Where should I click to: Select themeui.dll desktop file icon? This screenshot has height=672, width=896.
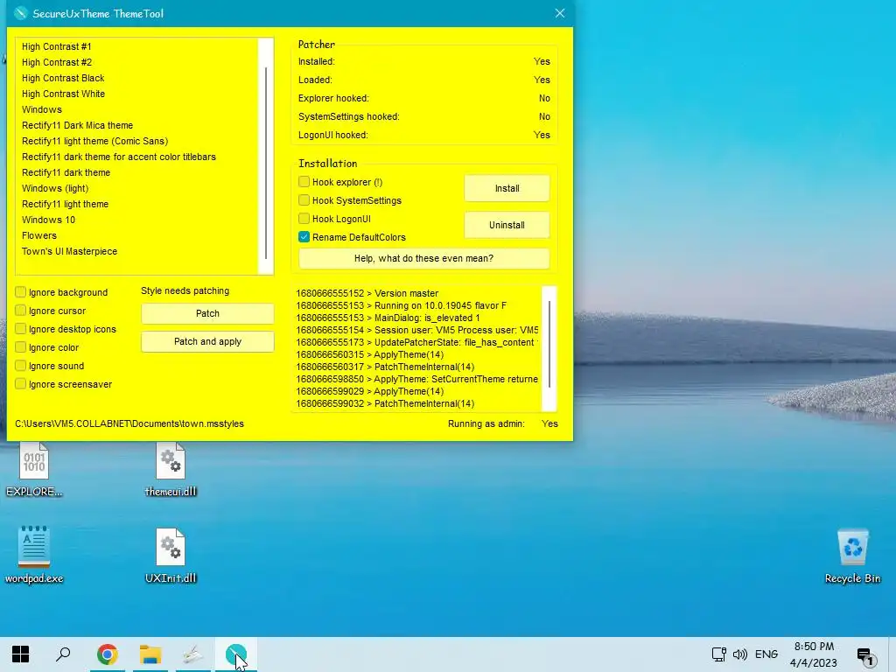pyautogui.click(x=171, y=470)
